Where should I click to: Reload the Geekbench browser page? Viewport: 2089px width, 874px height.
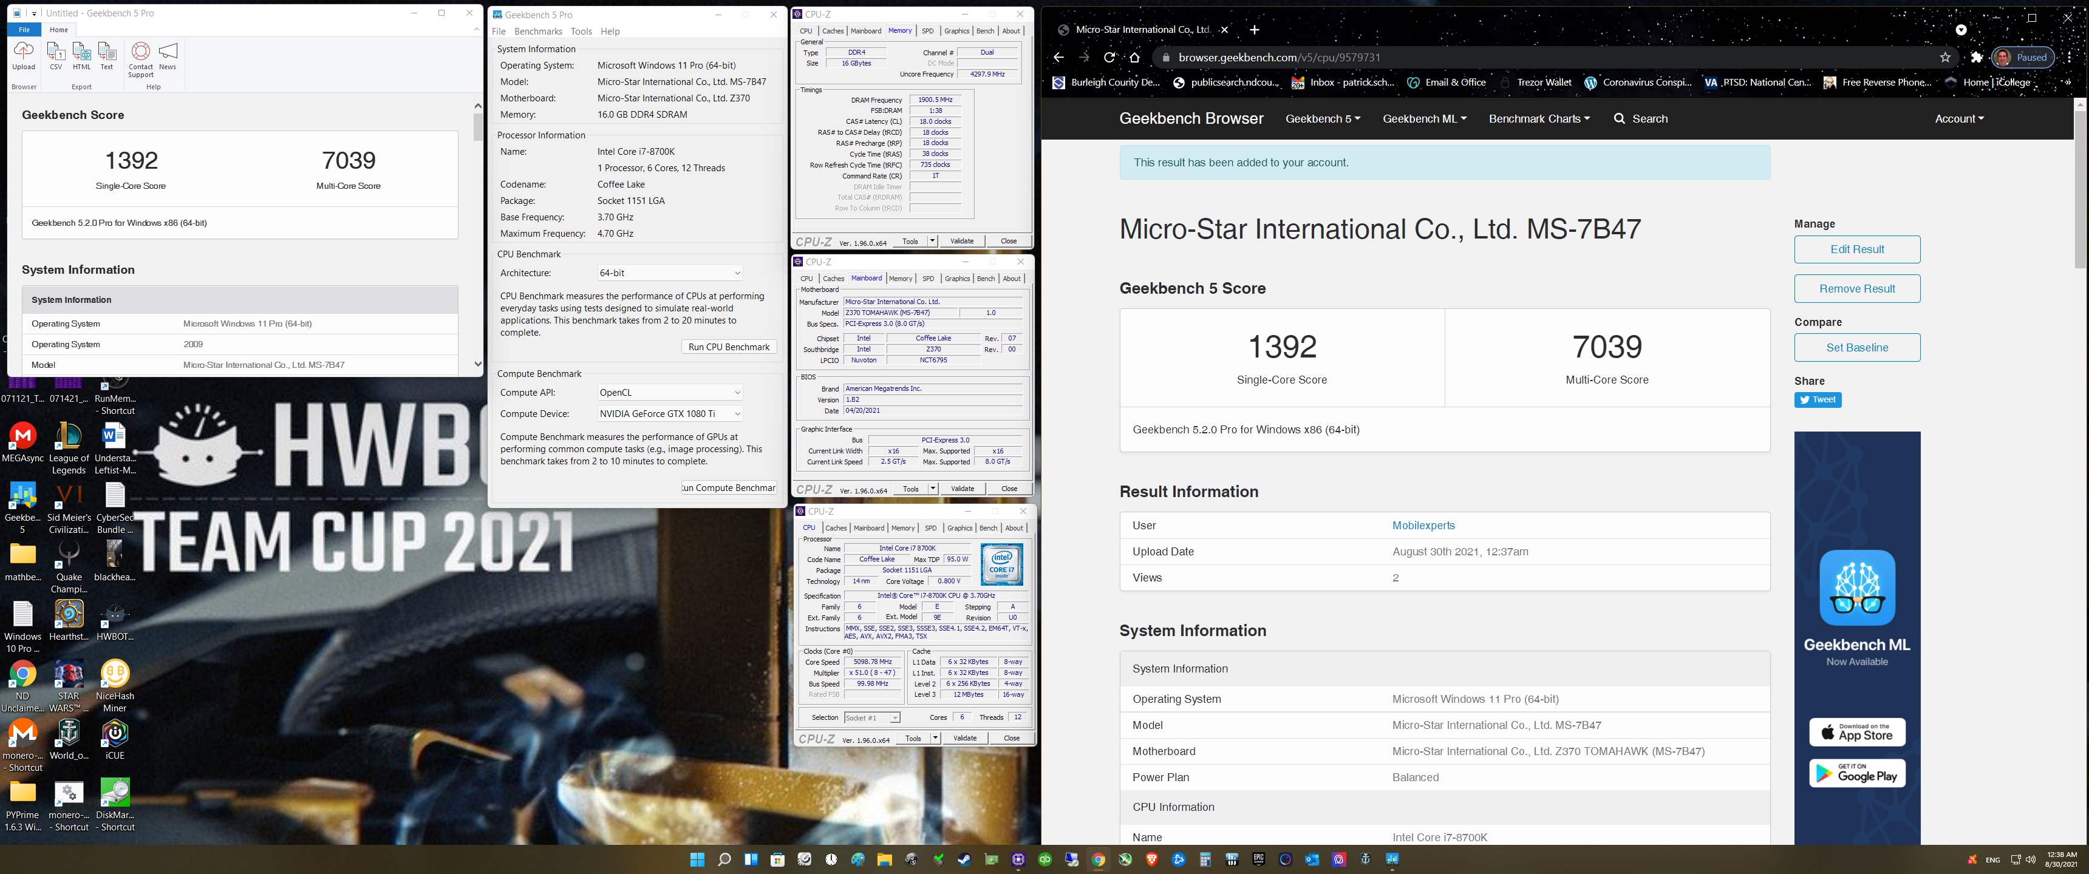[1109, 58]
